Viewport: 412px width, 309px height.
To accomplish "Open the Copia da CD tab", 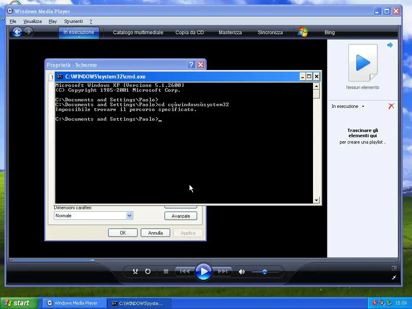I will point(190,32).
